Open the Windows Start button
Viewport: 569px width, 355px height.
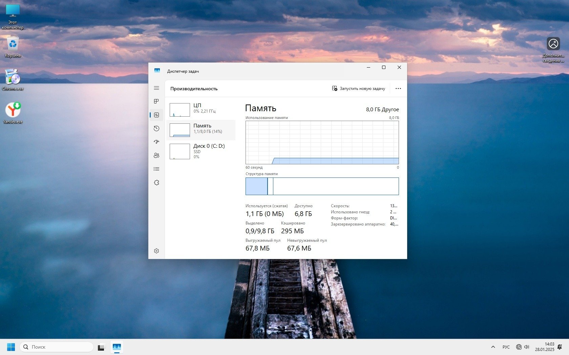(x=11, y=347)
